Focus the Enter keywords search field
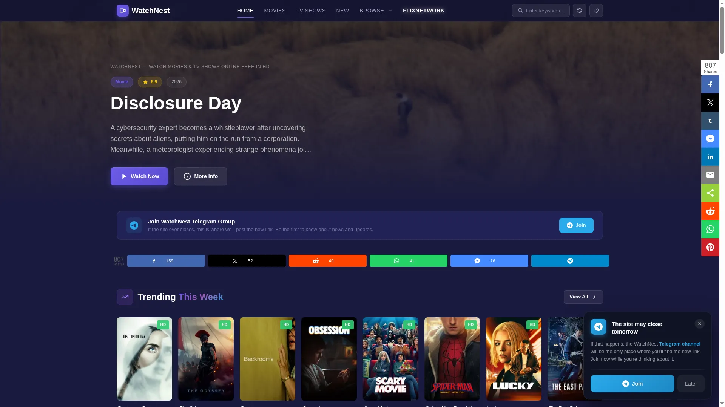This screenshot has height=407, width=725. coord(541,11)
